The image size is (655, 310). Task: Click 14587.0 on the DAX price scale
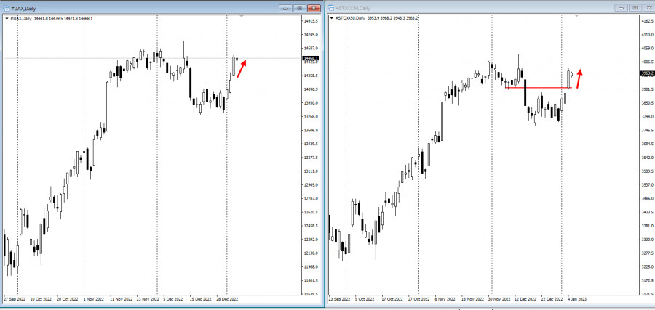312,49
